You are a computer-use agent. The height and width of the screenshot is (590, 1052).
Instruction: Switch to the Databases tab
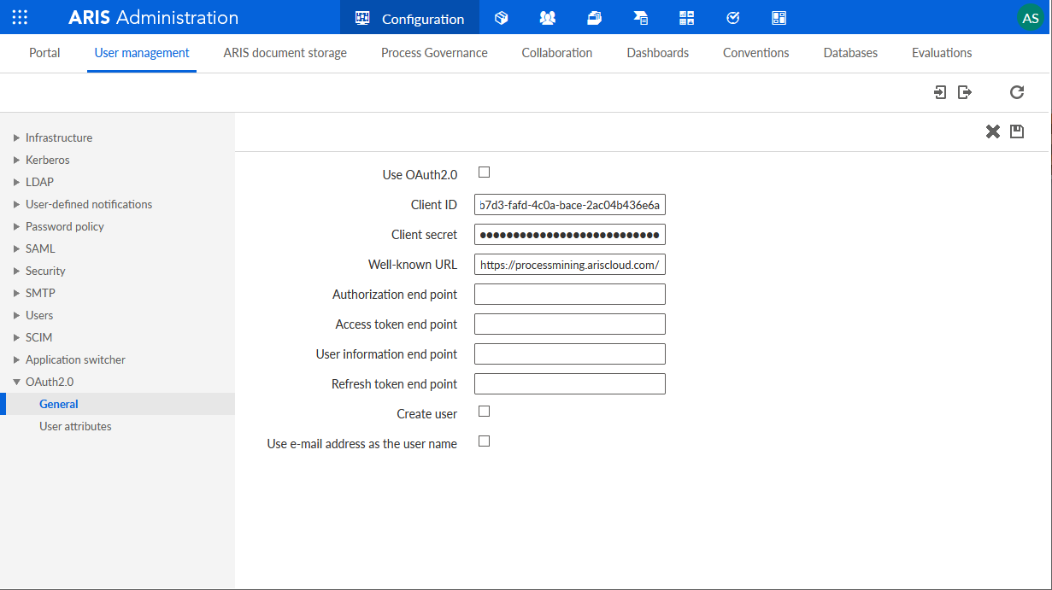pyautogui.click(x=850, y=53)
